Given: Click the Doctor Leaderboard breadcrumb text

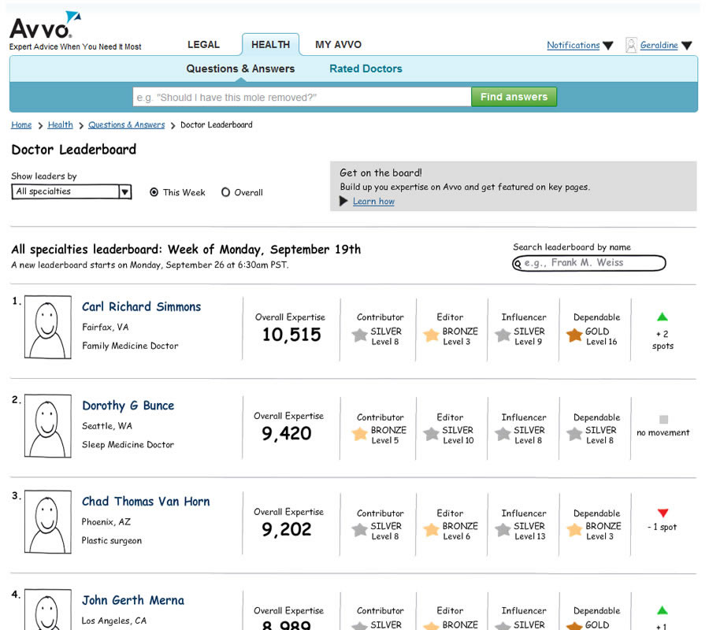Looking at the screenshot, I should click(x=217, y=124).
